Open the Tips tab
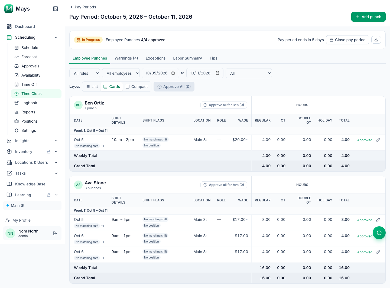The width and height of the screenshot is (390, 288). pyautogui.click(x=213, y=58)
